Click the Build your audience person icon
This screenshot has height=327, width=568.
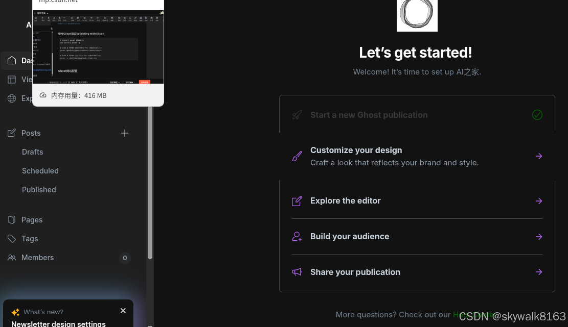[297, 237]
